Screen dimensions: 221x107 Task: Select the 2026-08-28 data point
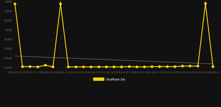coord(182,66)
